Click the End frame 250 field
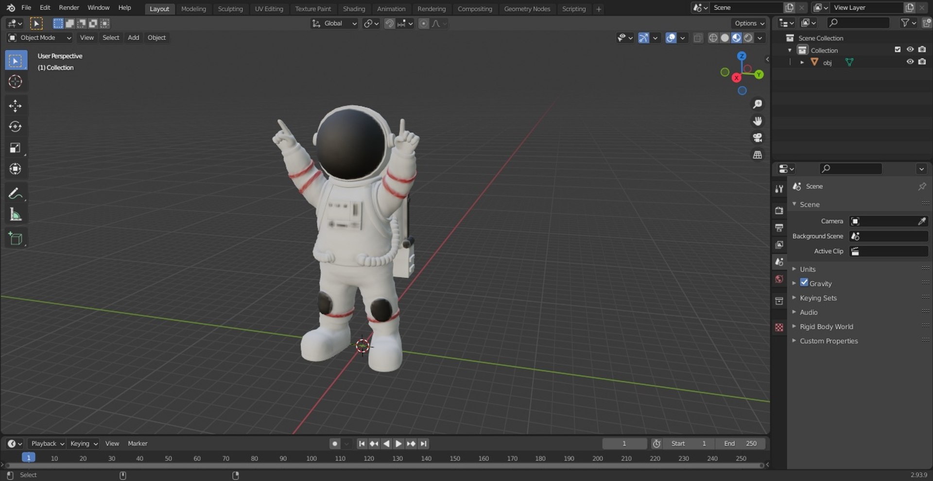The width and height of the screenshot is (933, 481). pyautogui.click(x=740, y=444)
